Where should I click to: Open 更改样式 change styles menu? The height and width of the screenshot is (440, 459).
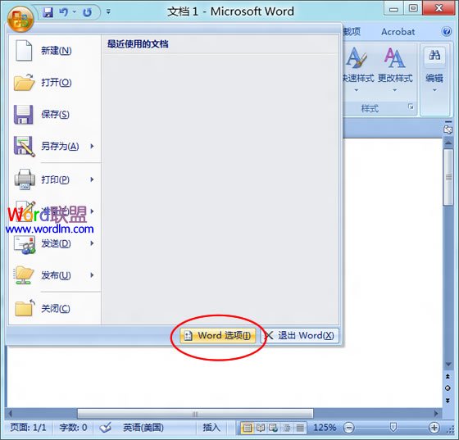pos(395,70)
